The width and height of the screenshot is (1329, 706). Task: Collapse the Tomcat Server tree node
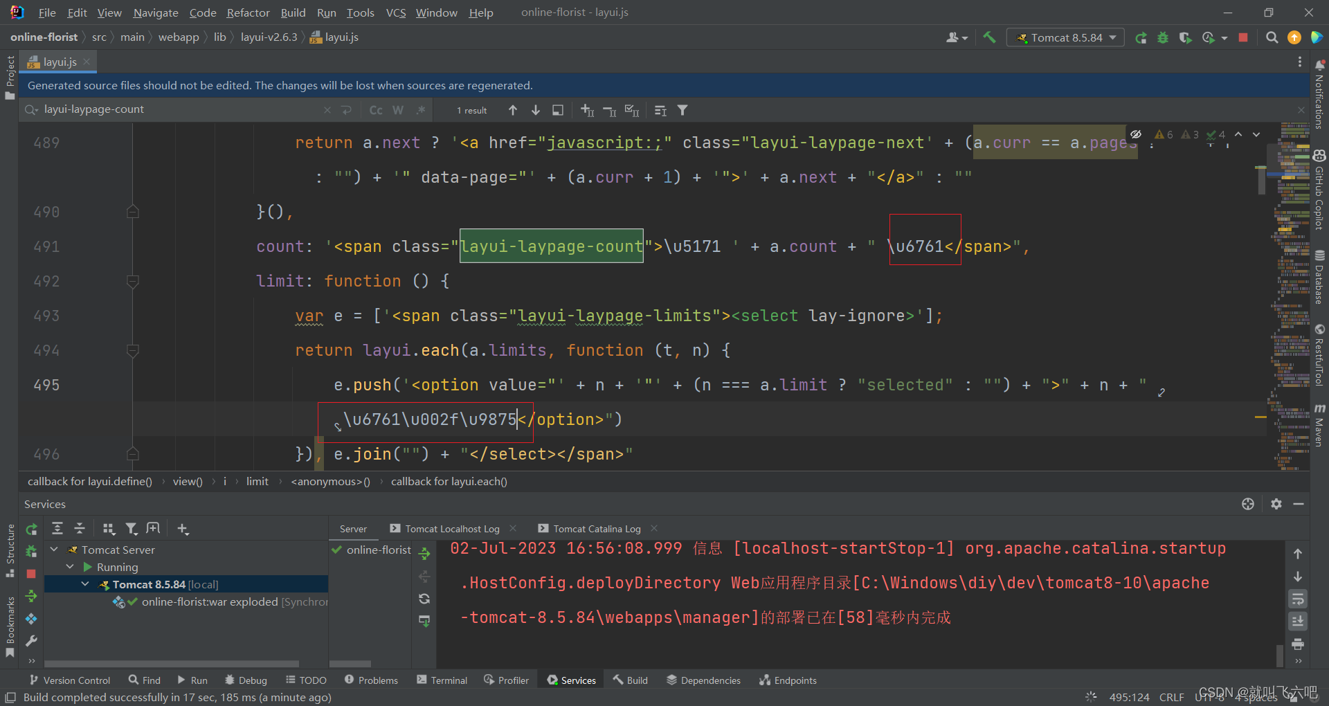pos(54,550)
